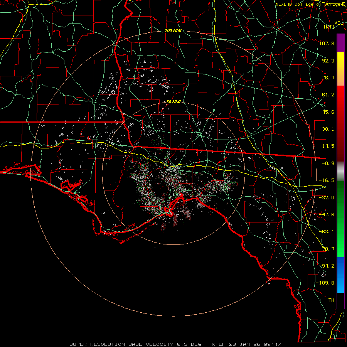
Task: Select the -47.6 legend value
Action: coord(327,215)
